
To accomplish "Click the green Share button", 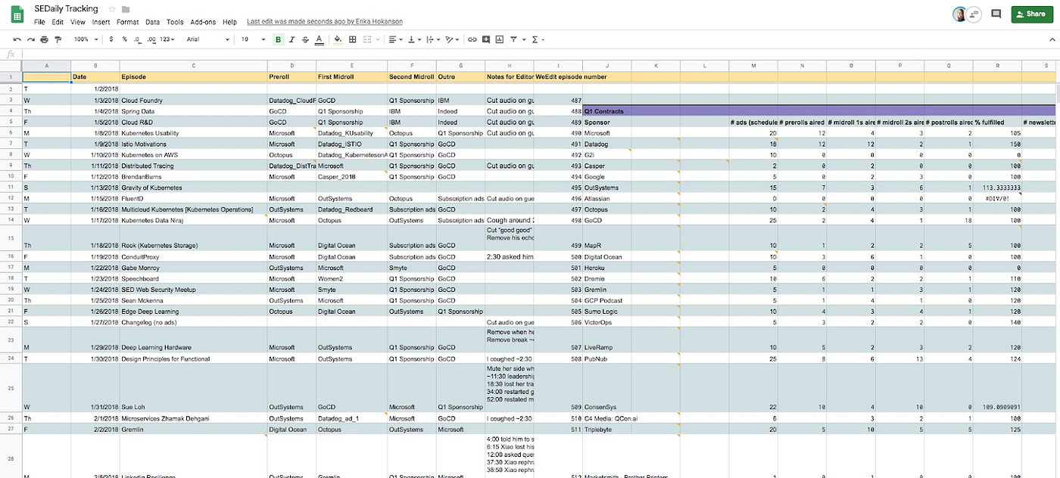I will click(x=1032, y=14).
